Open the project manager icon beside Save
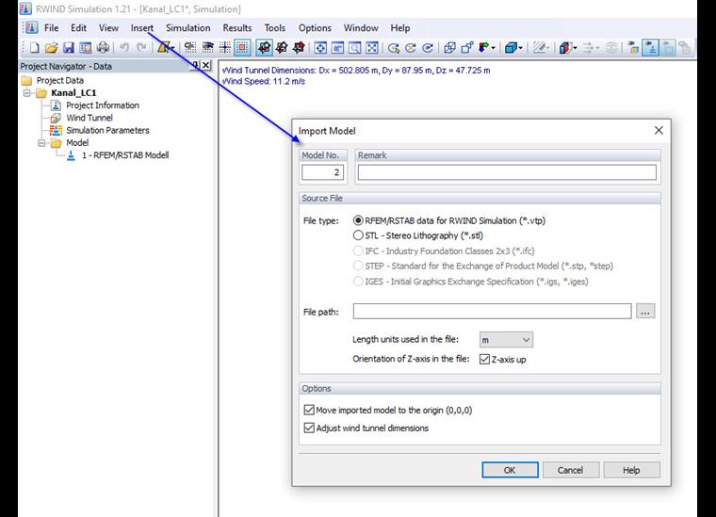The width and height of the screenshot is (716, 517). [x=86, y=47]
